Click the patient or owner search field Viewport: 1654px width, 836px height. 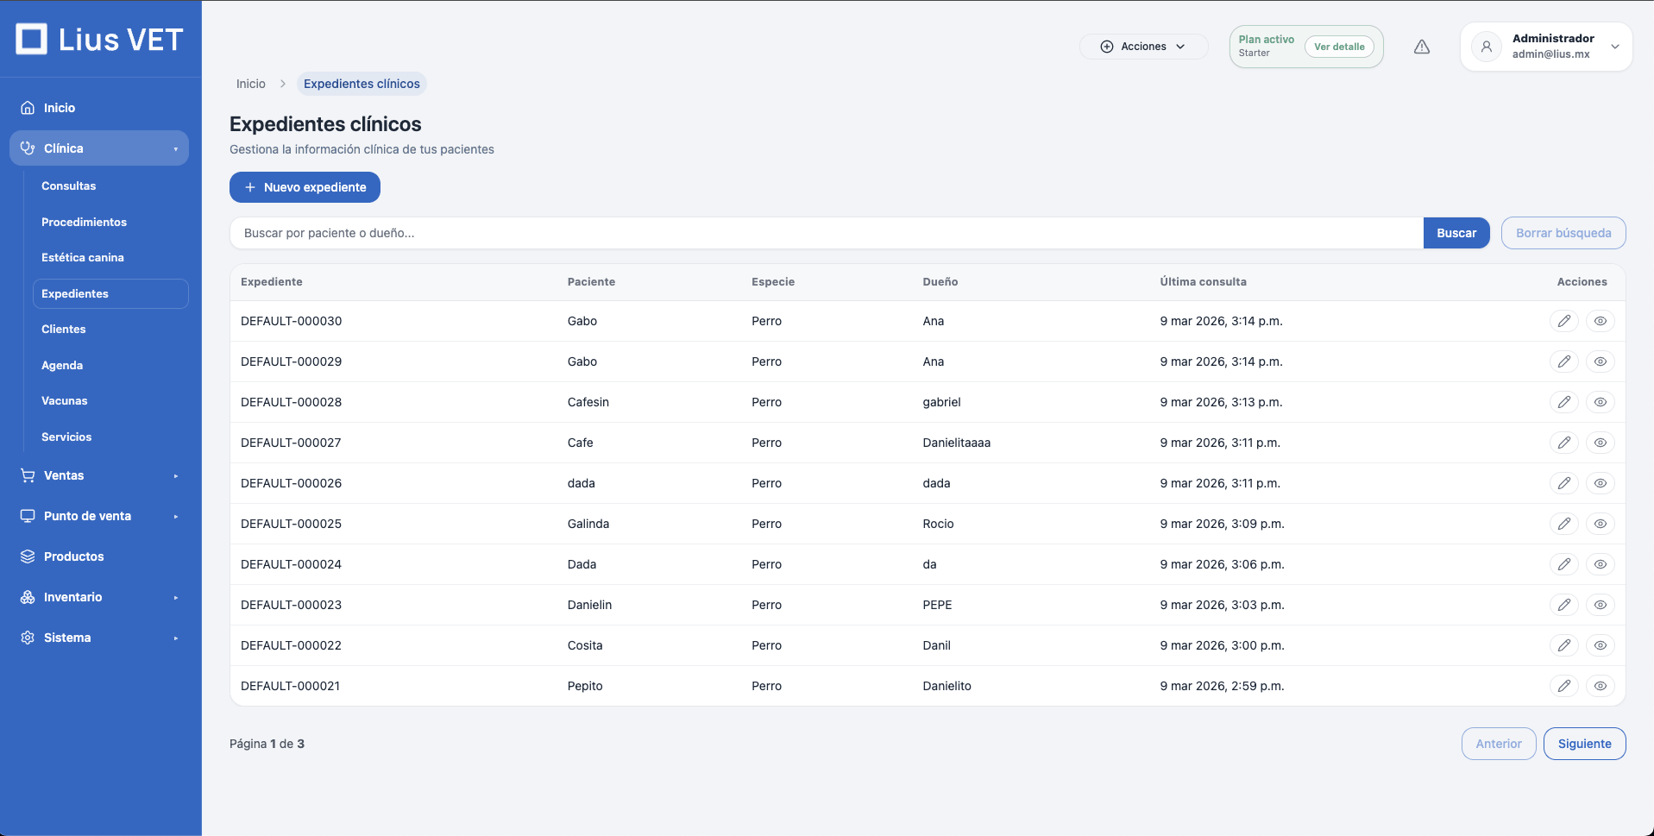point(825,233)
